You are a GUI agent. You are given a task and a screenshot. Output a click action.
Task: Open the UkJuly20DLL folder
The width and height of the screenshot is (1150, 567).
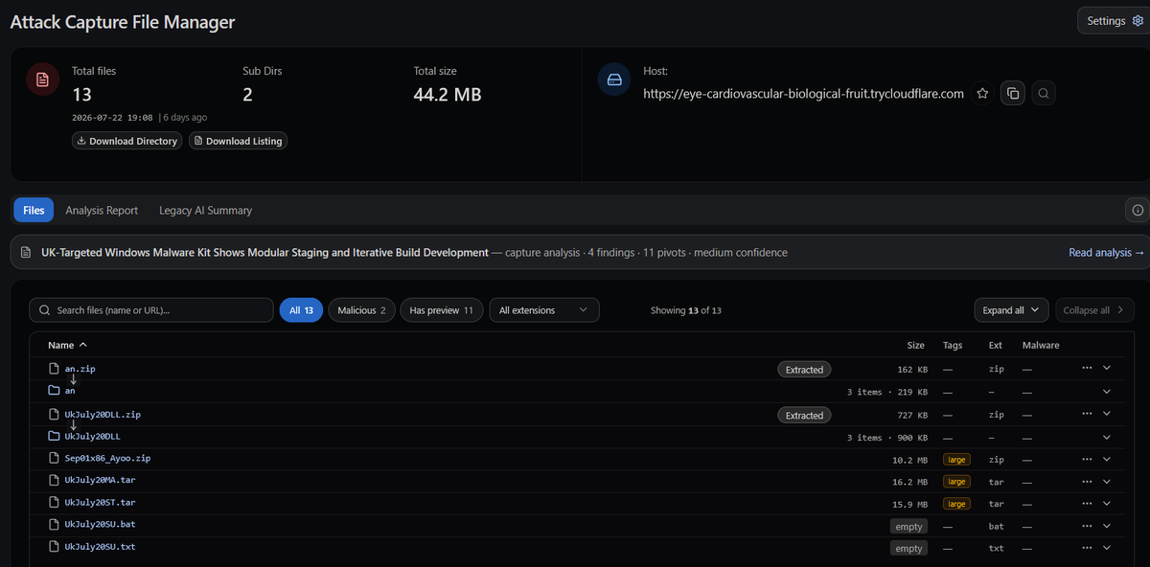click(x=92, y=437)
